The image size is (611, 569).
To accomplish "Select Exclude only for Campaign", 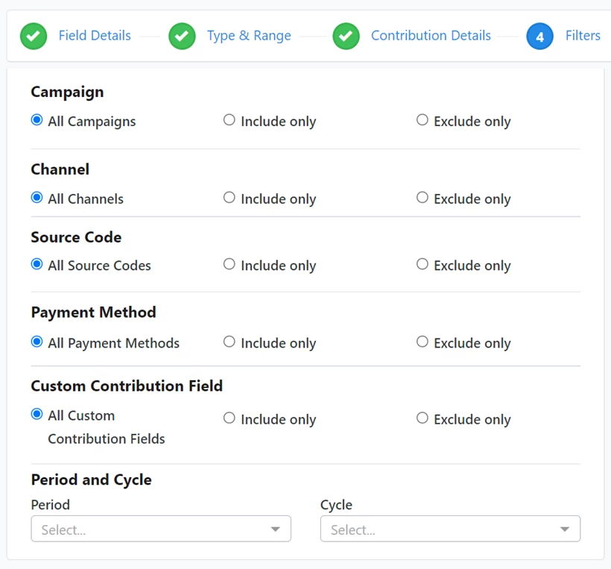I will [x=422, y=120].
